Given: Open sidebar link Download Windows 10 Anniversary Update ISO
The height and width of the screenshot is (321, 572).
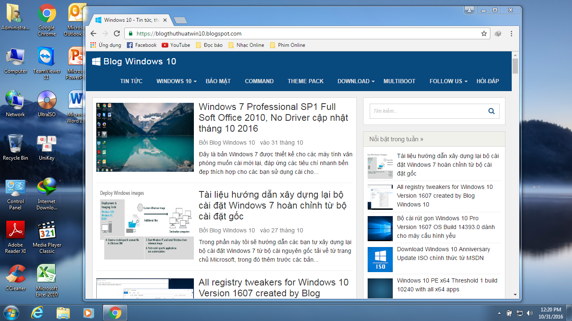Looking at the screenshot, I should click(x=443, y=254).
